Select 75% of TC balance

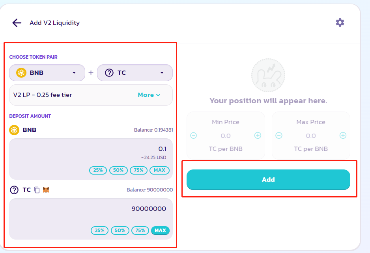(140, 231)
